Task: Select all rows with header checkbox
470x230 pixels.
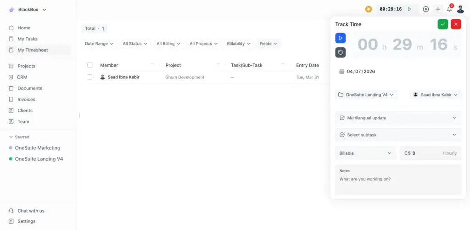Action: (x=90, y=65)
